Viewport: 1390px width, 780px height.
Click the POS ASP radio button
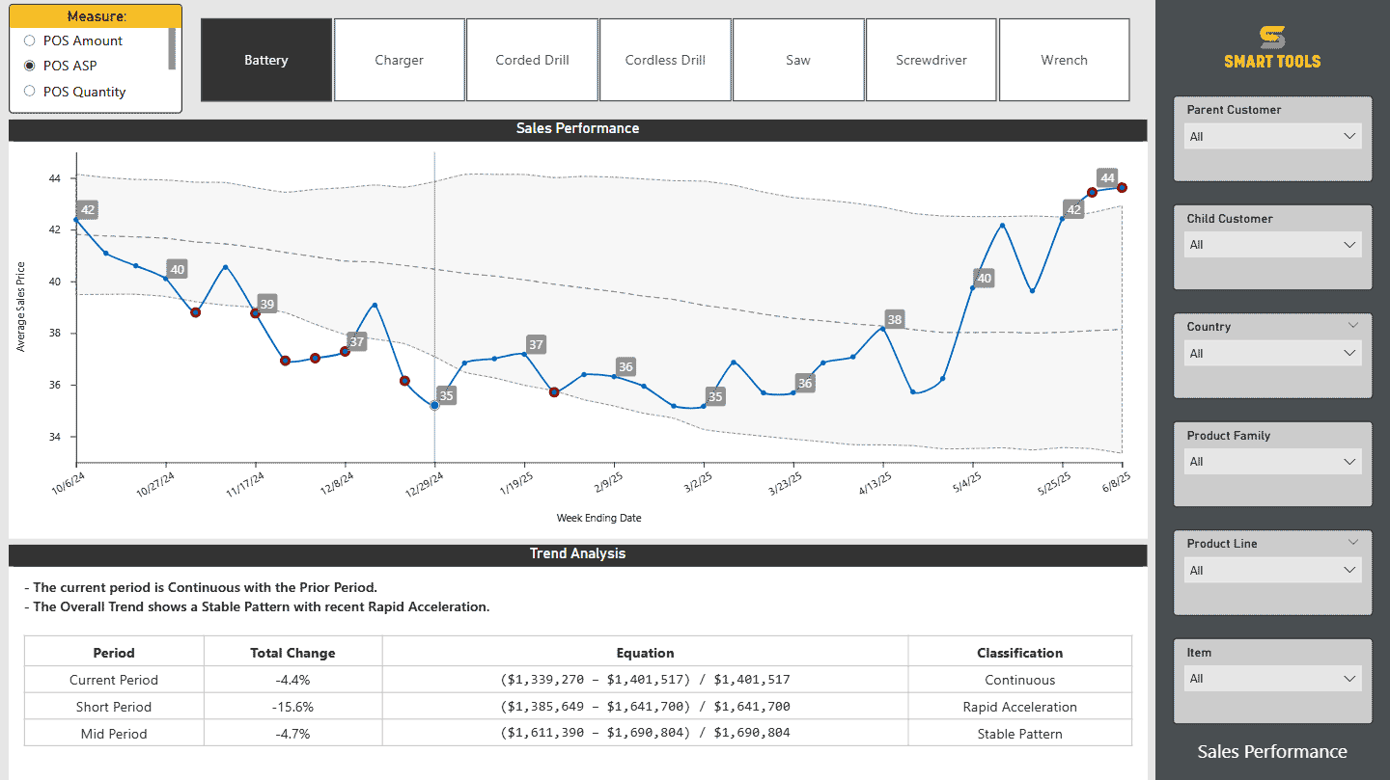click(29, 66)
